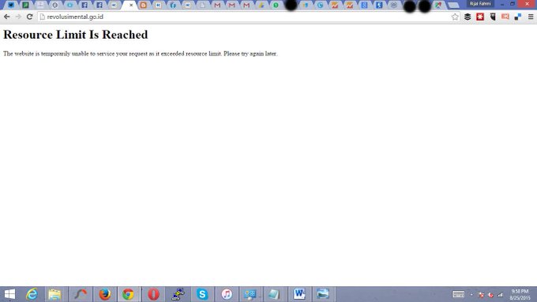This screenshot has width=537, height=302.
Task: Open the touch keyboard tray icon
Action: coord(458,294)
